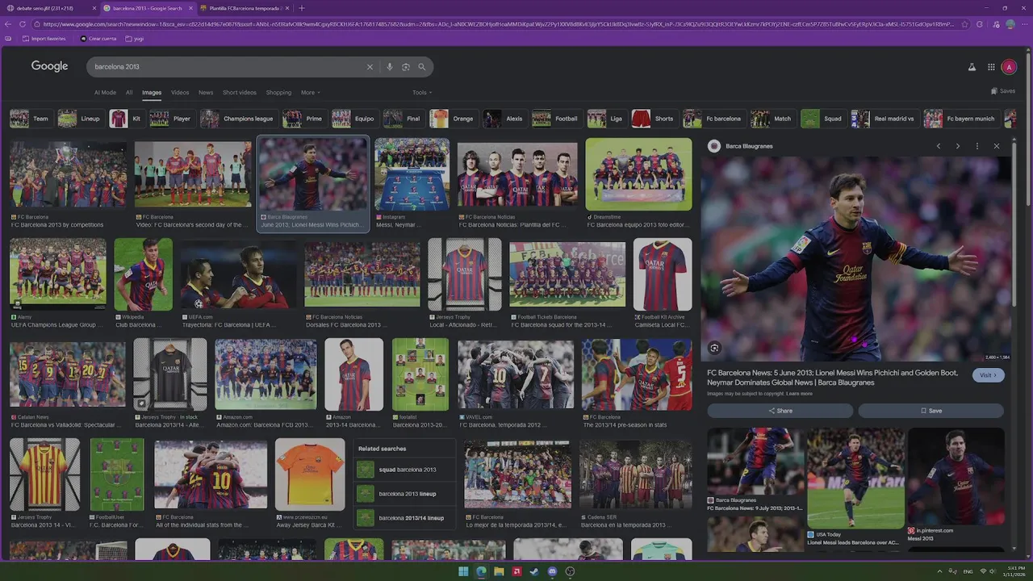Open Steam from the taskbar
This screenshot has height=581, width=1033.
(534, 571)
